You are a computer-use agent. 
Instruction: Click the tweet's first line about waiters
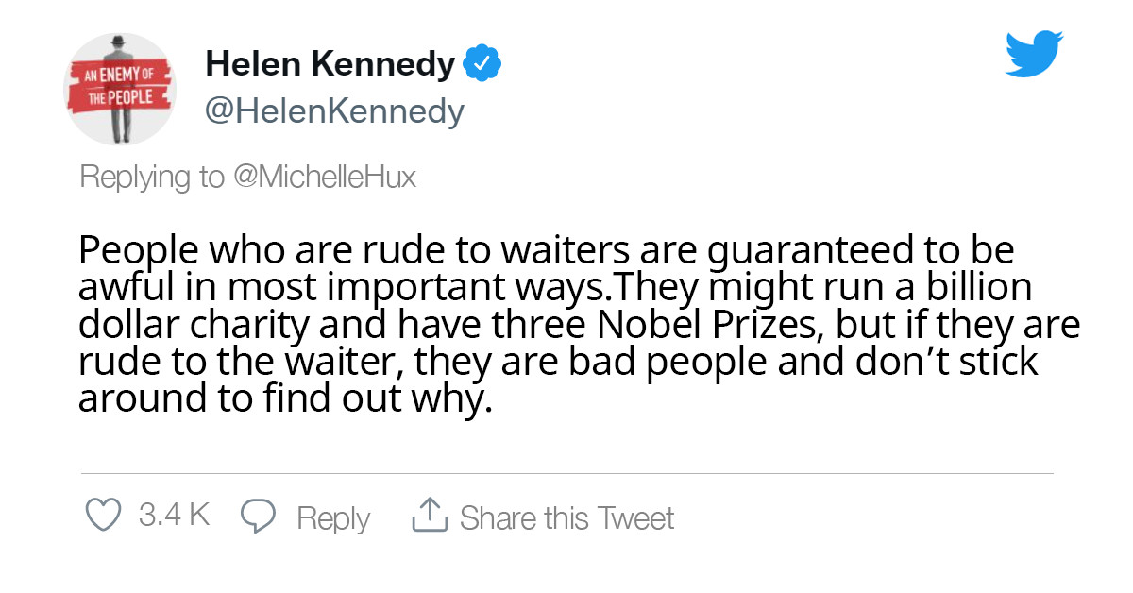pyautogui.click(x=546, y=251)
